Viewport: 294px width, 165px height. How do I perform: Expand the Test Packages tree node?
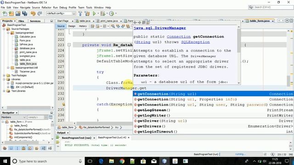pos(4,75)
